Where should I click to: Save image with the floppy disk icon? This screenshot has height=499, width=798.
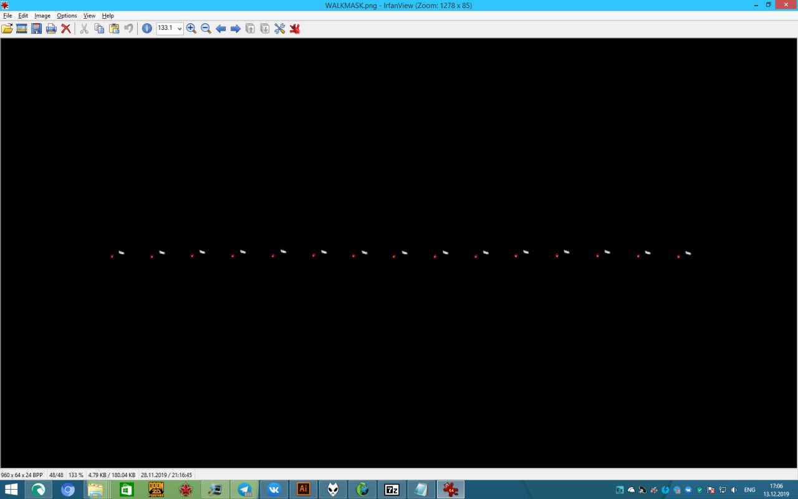click(36, 28)
